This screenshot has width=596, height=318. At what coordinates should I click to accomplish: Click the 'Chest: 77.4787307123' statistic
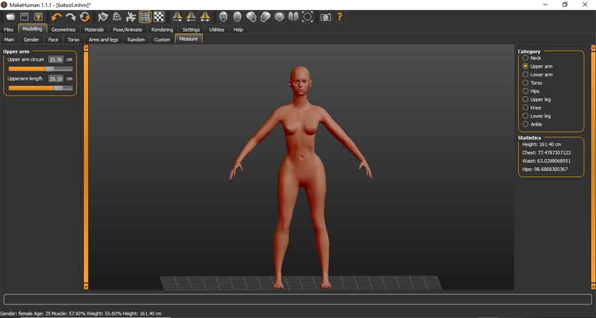tap(546, 152)
